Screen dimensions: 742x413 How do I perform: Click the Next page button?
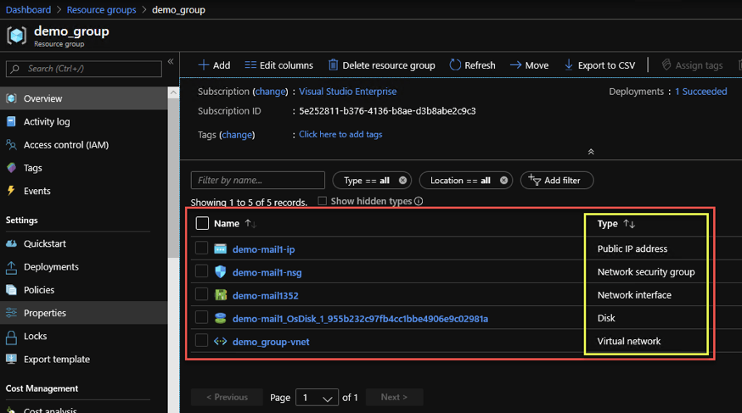(394, 397)
